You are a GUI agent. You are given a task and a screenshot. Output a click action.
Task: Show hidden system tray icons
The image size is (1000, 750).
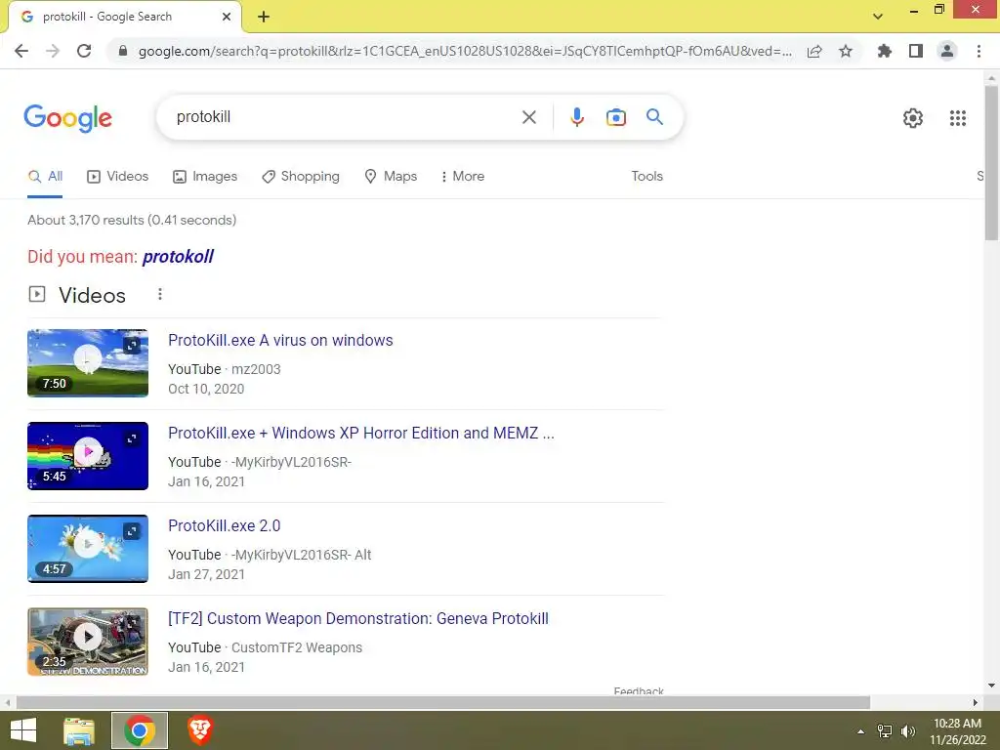tap(861, 731)
